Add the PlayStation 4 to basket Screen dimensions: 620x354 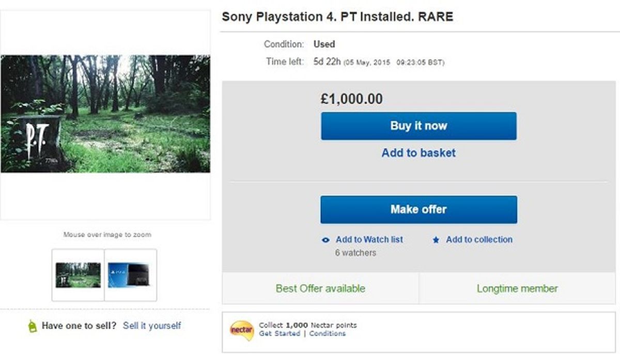419,153
